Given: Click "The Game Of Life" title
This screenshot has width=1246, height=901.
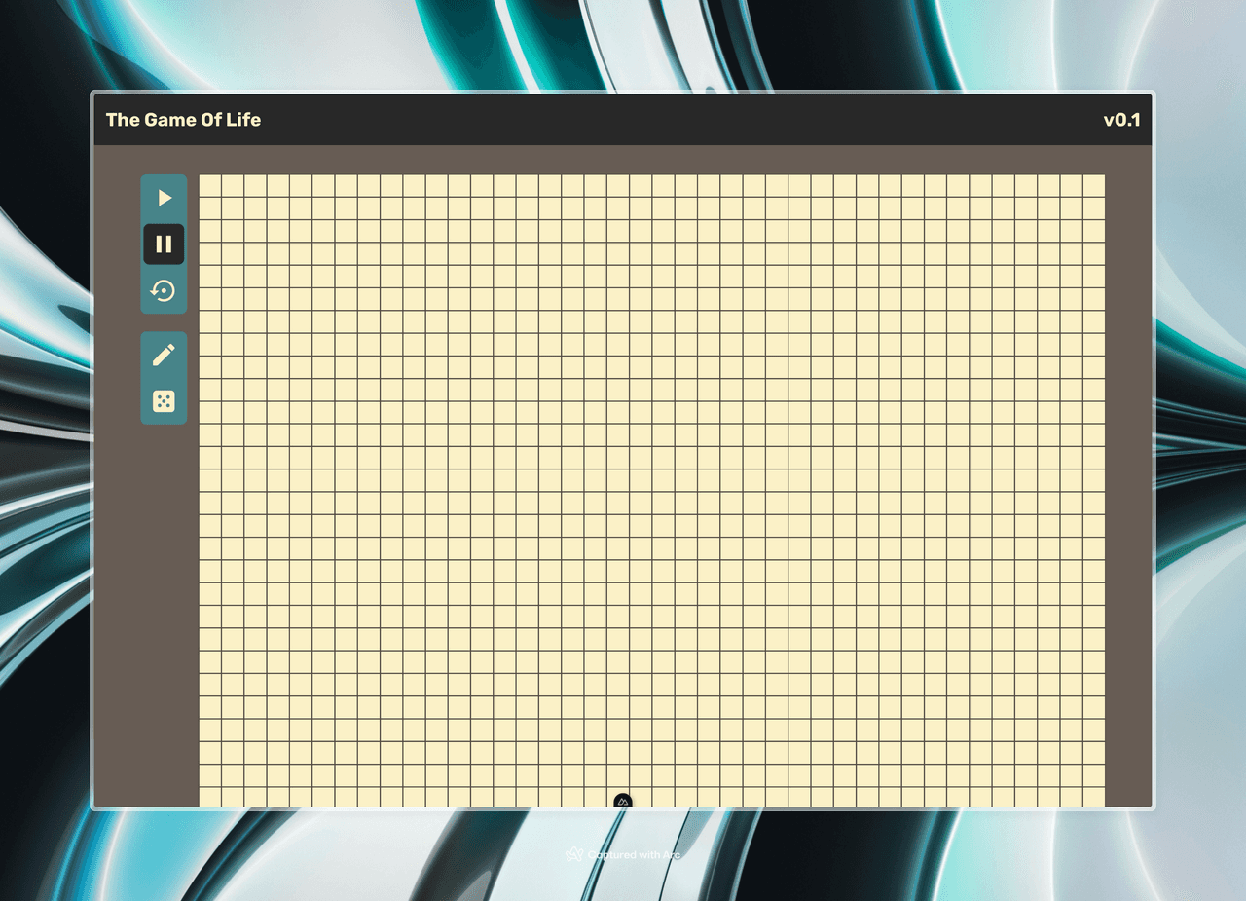Looking at the screenshot, I should point(183,120).
